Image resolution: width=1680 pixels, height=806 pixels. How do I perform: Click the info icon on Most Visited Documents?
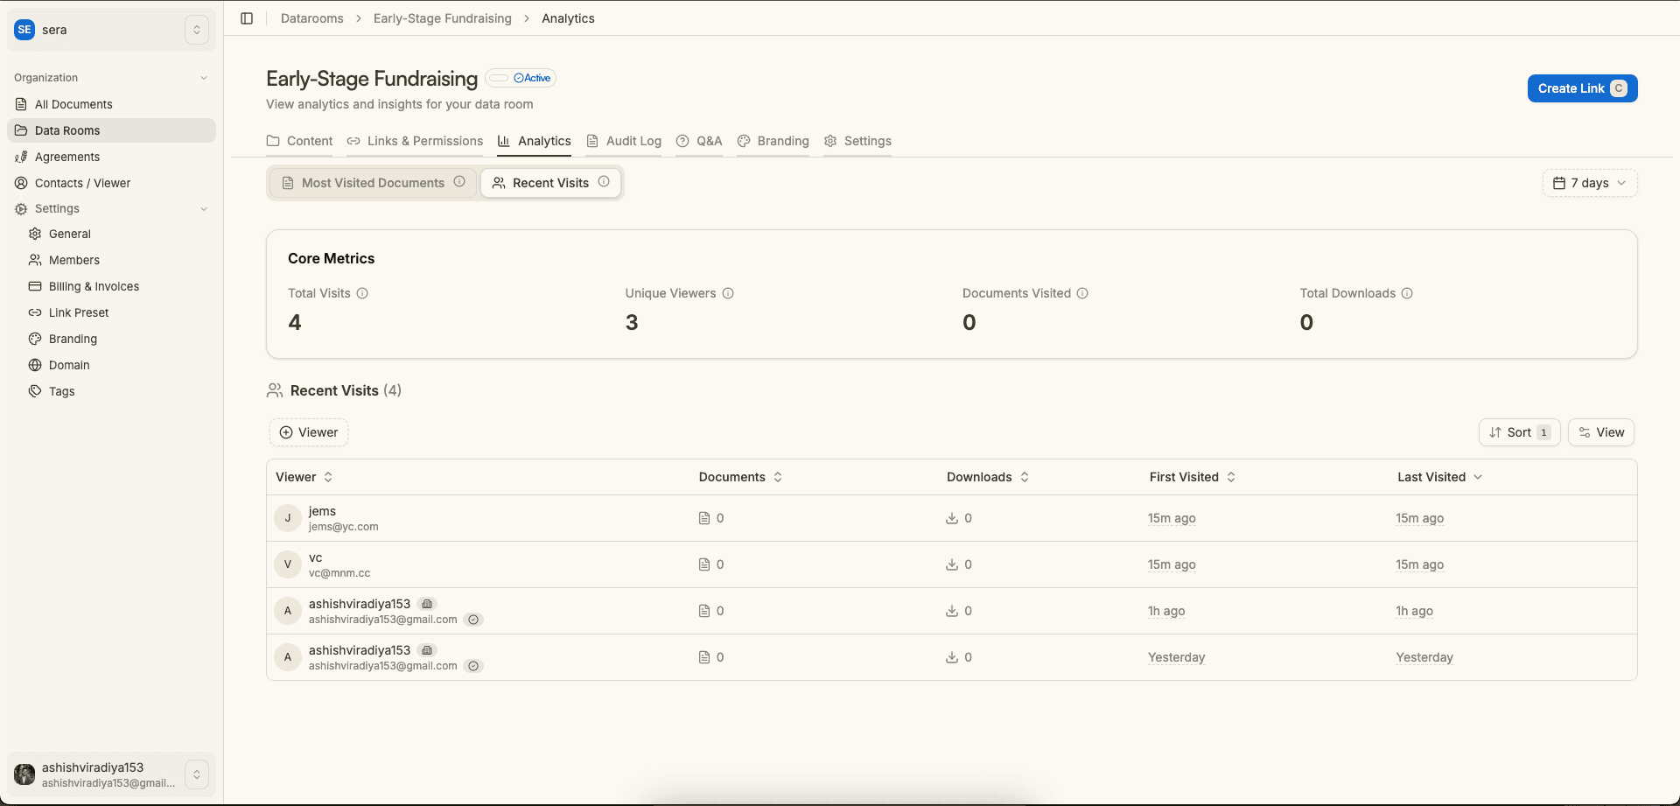tap(459, 182)
